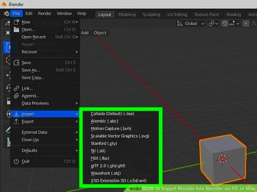Choose Open... in the File menu
The height and width of the screenshot is (192, 257).
point(45,30)
